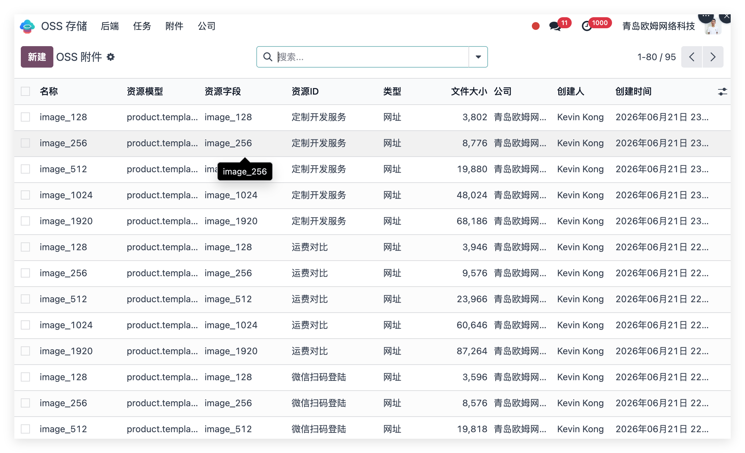The height and width of the screenshot is (453, 745).
Task: Open the optional columns adjust icon
Action: tap(722, 92)
